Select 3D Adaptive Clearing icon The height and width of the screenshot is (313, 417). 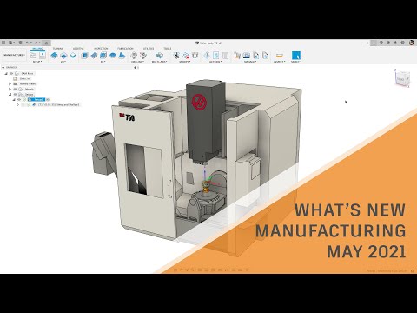tap(84, 55)
